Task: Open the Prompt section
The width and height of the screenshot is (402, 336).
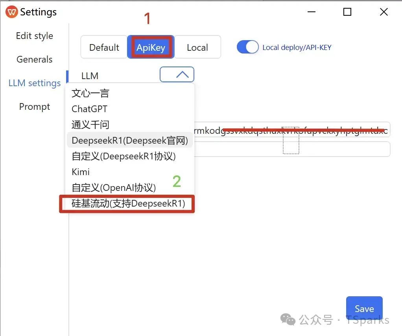Action: pyautogui.click(x=34, y=107)
